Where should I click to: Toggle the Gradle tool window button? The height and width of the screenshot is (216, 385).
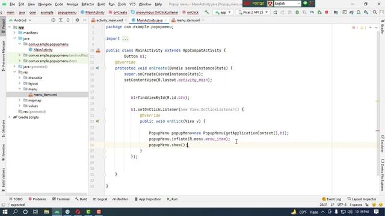pos(383,26)
